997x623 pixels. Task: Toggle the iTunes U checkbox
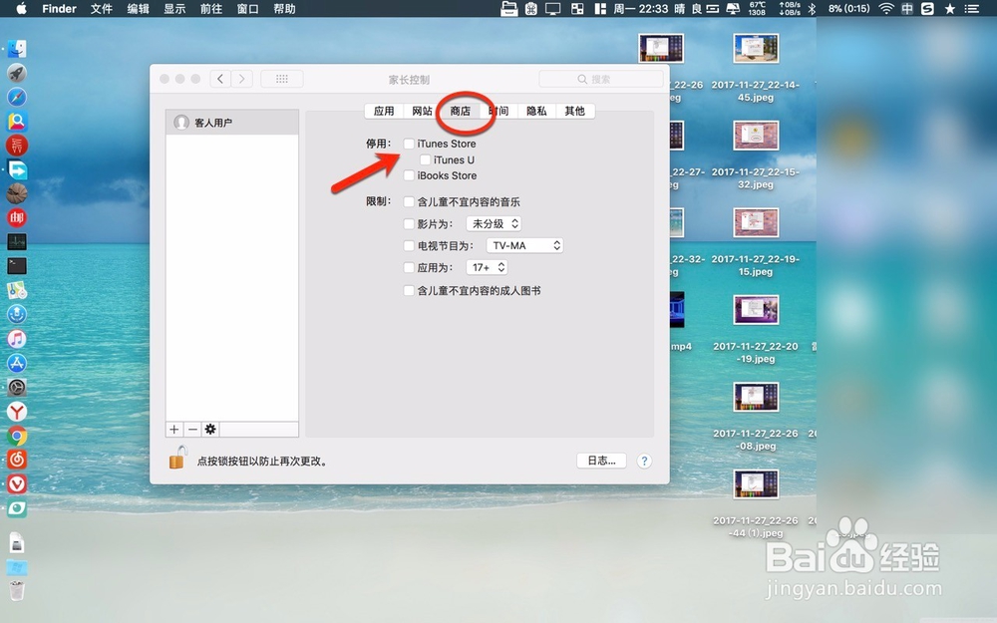[426, 159]
